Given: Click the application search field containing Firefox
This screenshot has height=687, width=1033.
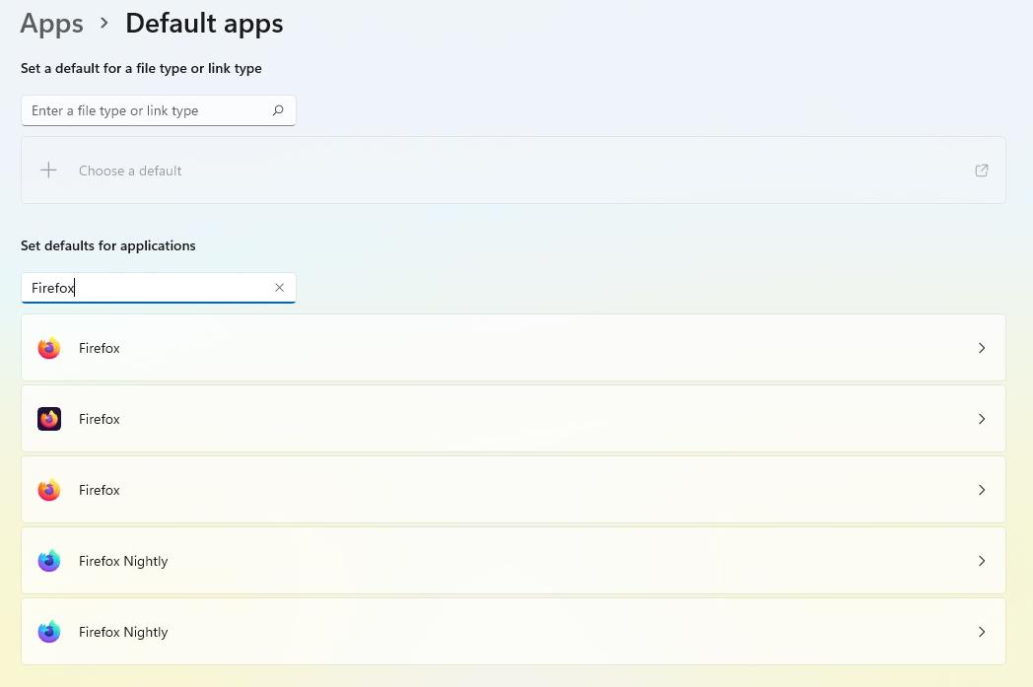Looking at the screenshot, I should pyautogui.click(x=148, y=287).
